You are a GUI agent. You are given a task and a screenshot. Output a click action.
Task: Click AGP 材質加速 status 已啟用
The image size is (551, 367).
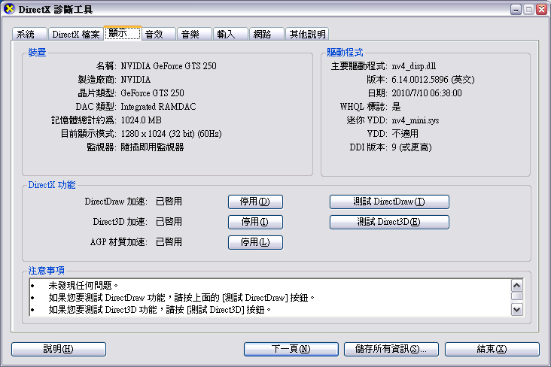point(169,242)
